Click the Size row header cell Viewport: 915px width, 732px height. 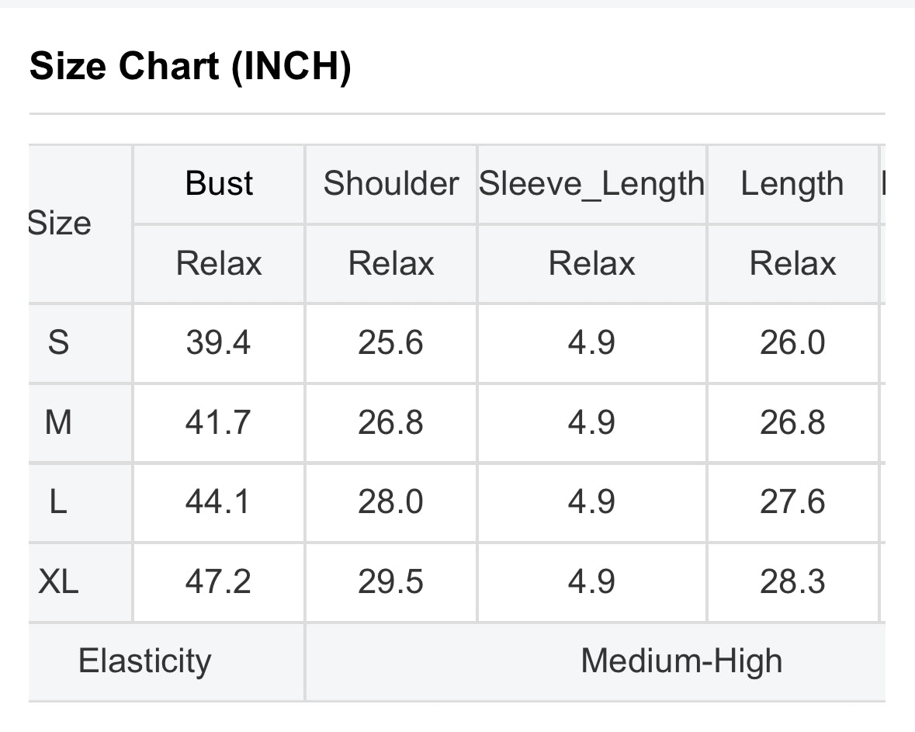click(x=61, y=224)
